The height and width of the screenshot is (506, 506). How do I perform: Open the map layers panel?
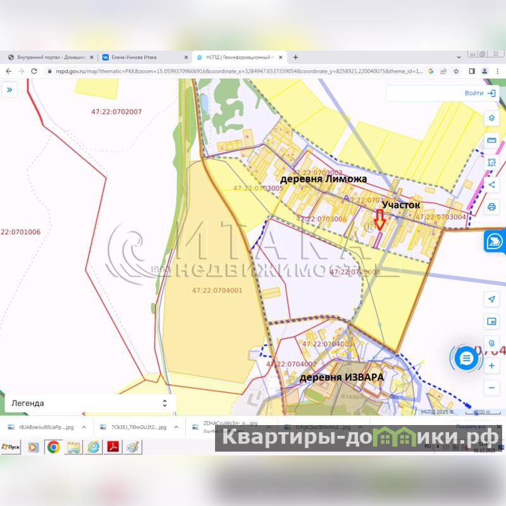click(x=491, y=118)
